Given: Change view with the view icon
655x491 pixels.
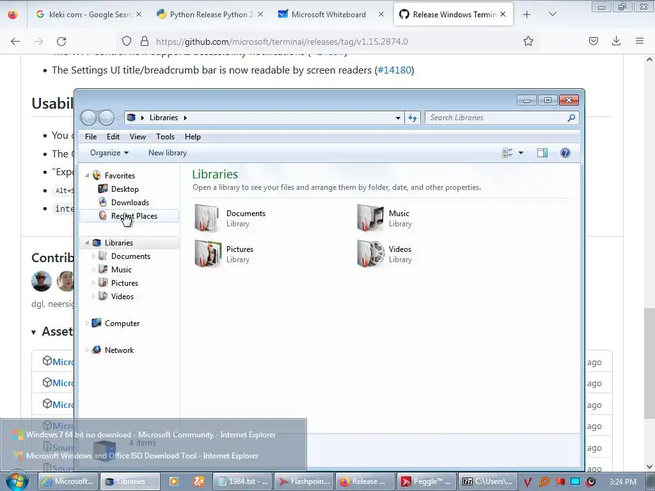Looking at the screenshot, I should (x=507, y=153).
